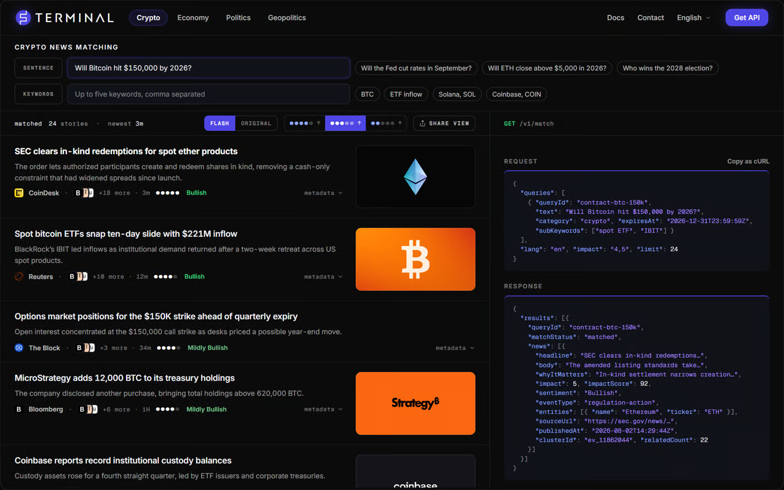Click the share icon in Share View
This screenshot has height=490, width=784.
(x=423, y=123)
